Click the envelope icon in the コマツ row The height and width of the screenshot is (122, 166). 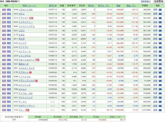[x=160, y=31]
